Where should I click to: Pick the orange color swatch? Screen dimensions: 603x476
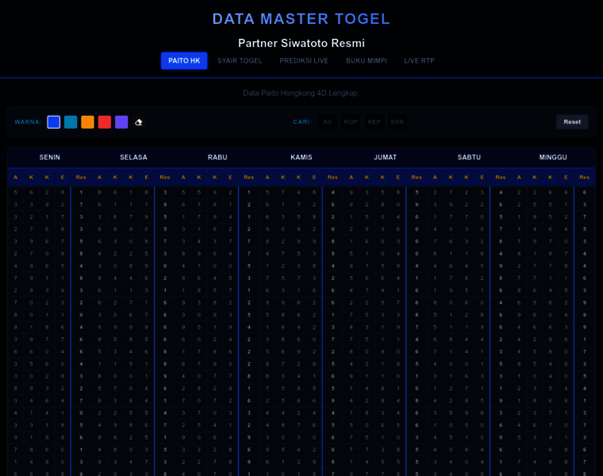coord(88,122)
